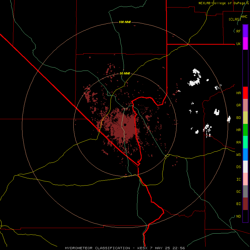
Task: Click the IC legend label text
Action: pyautogui.click(x=238, y=179)
